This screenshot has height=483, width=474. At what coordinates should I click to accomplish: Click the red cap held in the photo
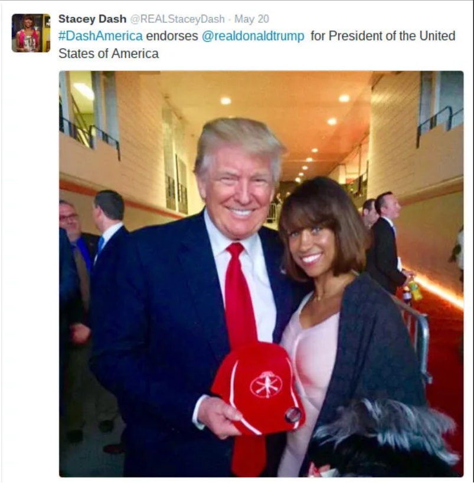(x=259, y=389)
